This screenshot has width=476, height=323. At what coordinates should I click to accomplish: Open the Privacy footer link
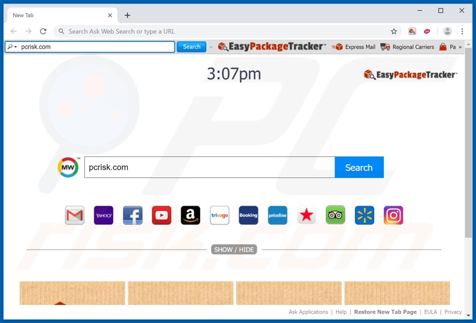[453, 312]
